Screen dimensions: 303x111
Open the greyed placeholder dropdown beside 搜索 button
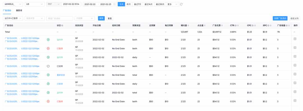pos(85,18)
